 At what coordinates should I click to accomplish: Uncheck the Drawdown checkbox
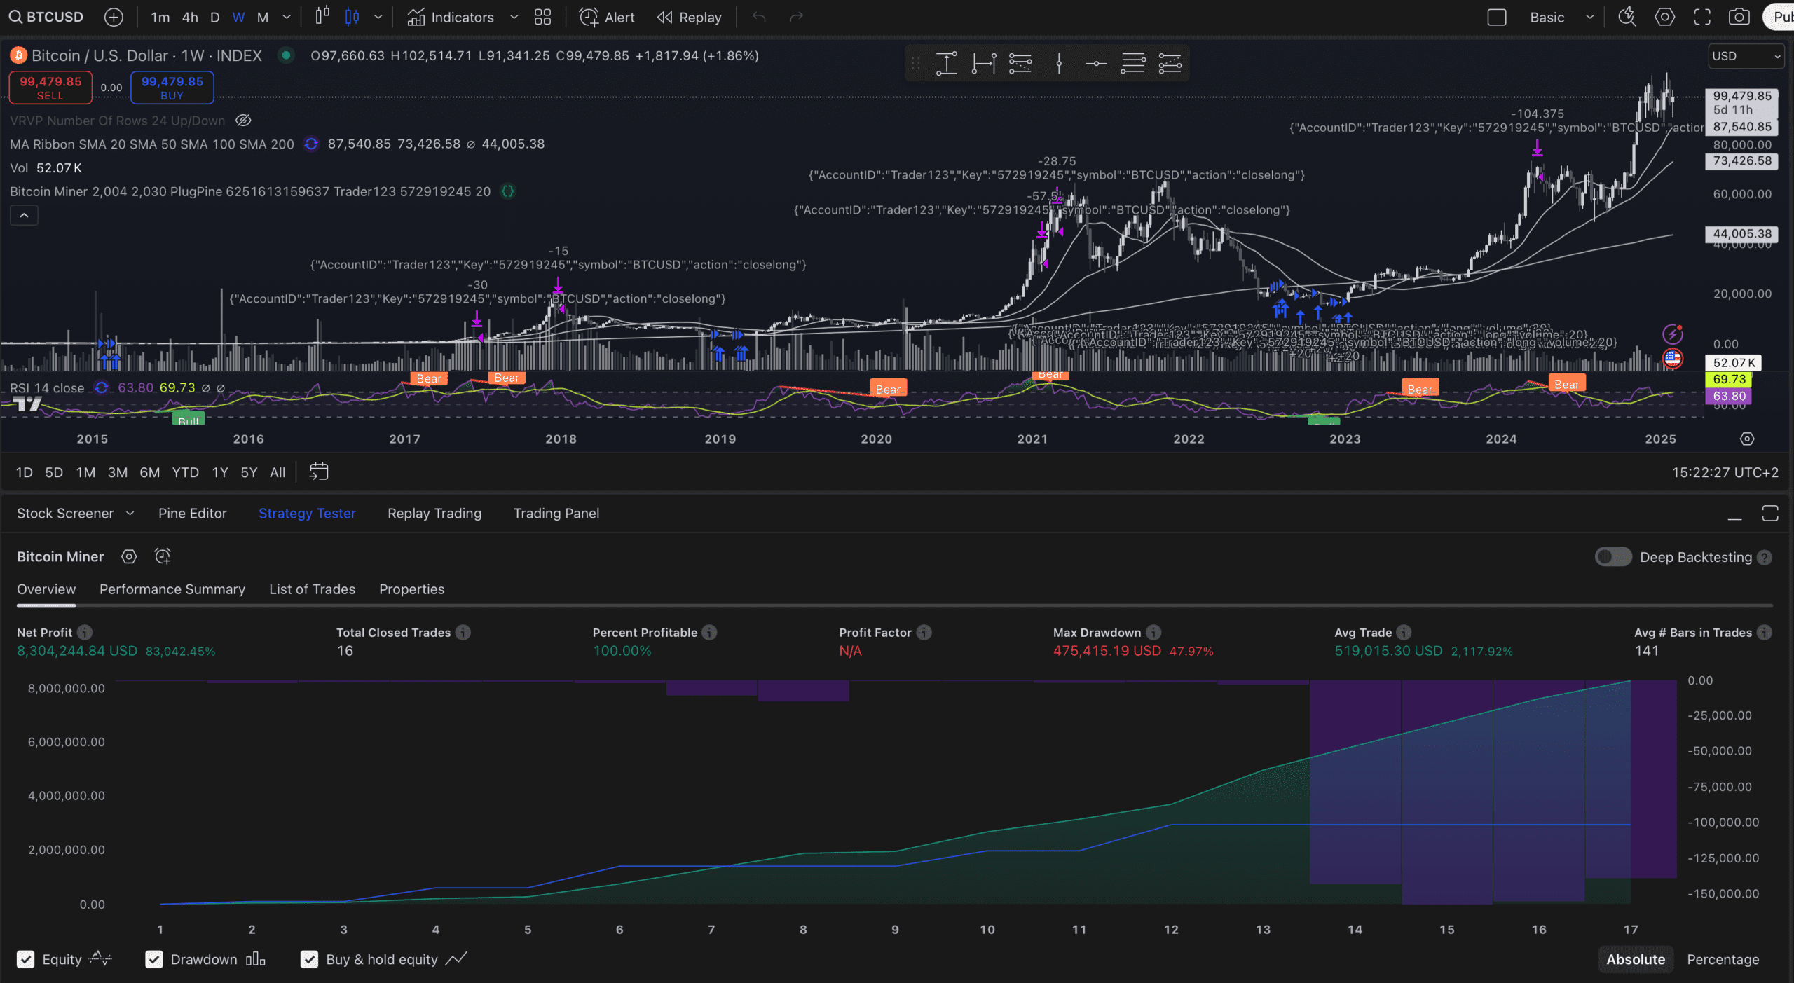[155, 959]
